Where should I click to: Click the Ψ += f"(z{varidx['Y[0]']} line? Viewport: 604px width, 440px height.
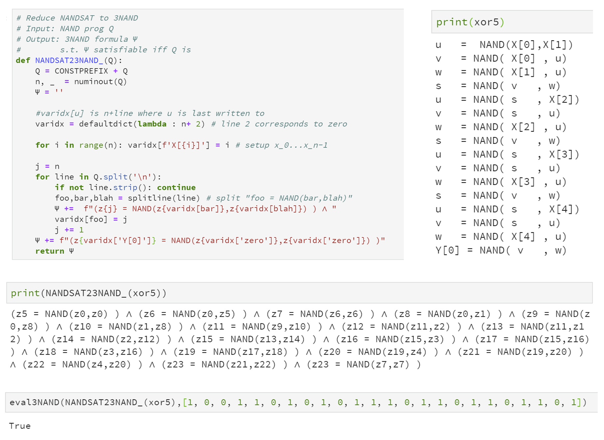point(210,240)
